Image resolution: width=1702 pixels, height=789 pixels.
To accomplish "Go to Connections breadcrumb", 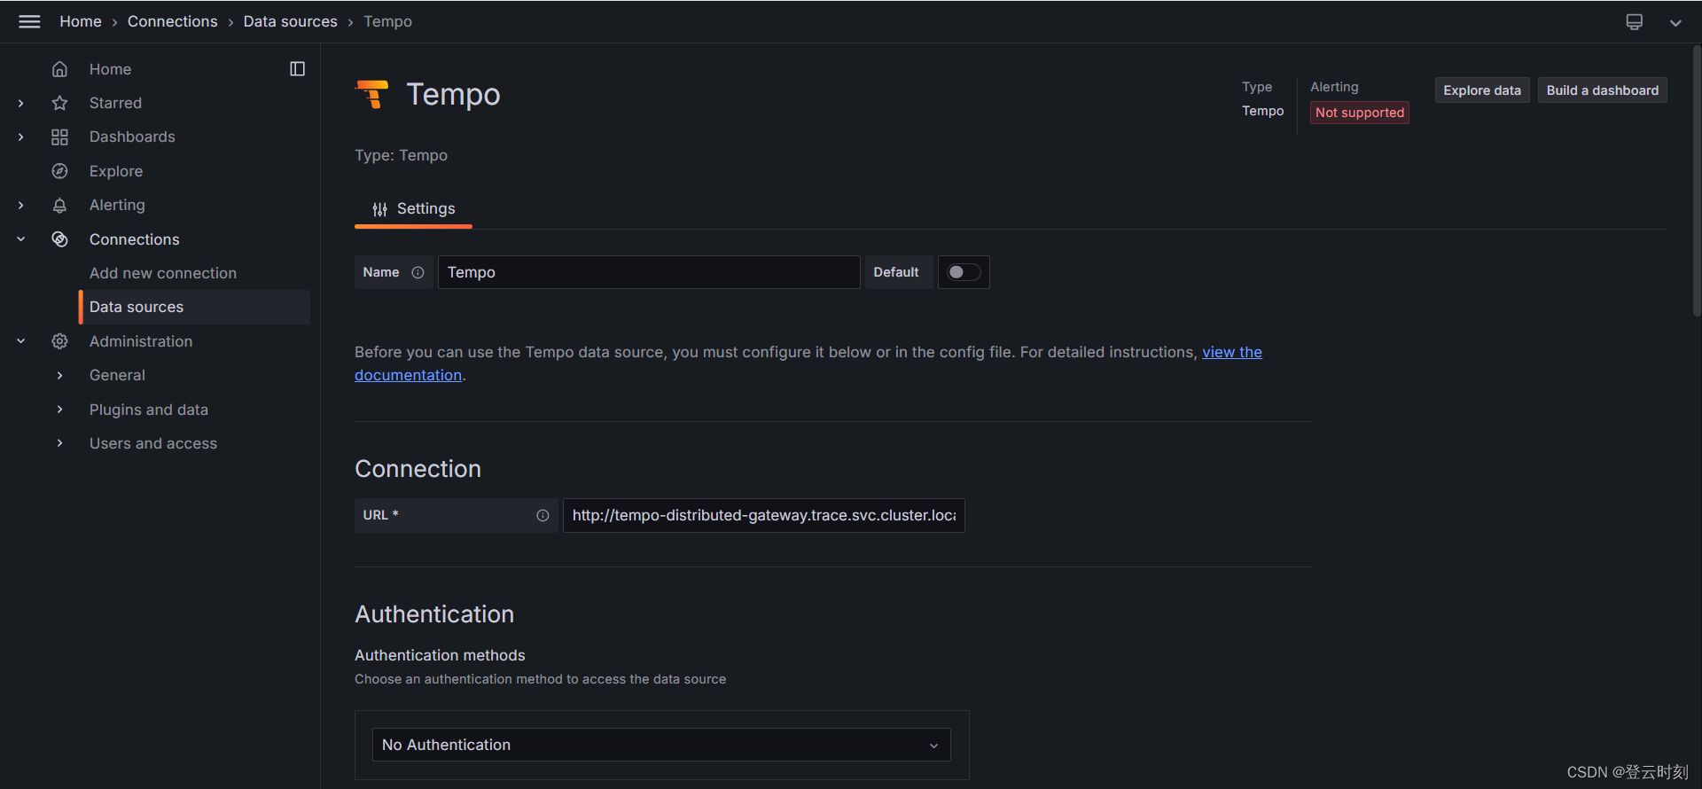I will point(172,21).
